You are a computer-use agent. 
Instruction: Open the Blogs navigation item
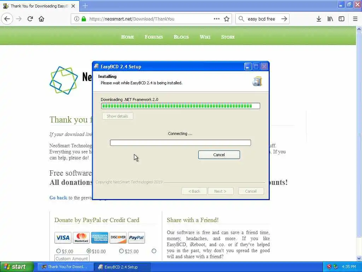point(181,37)
